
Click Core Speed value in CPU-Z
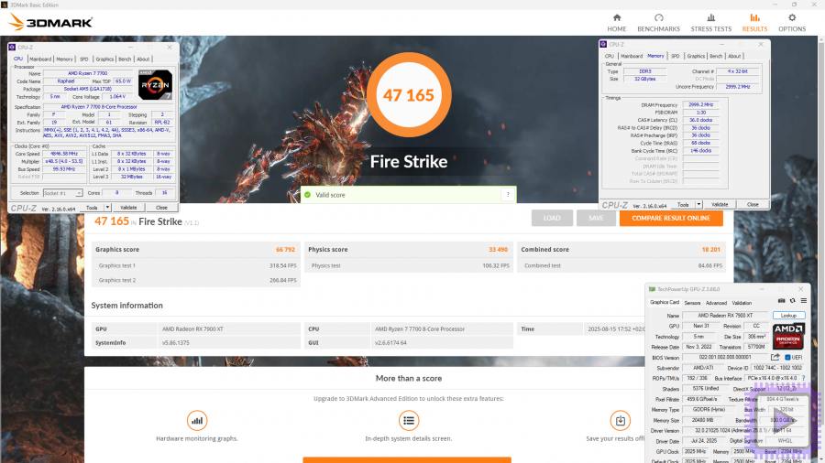pos(63,154)
